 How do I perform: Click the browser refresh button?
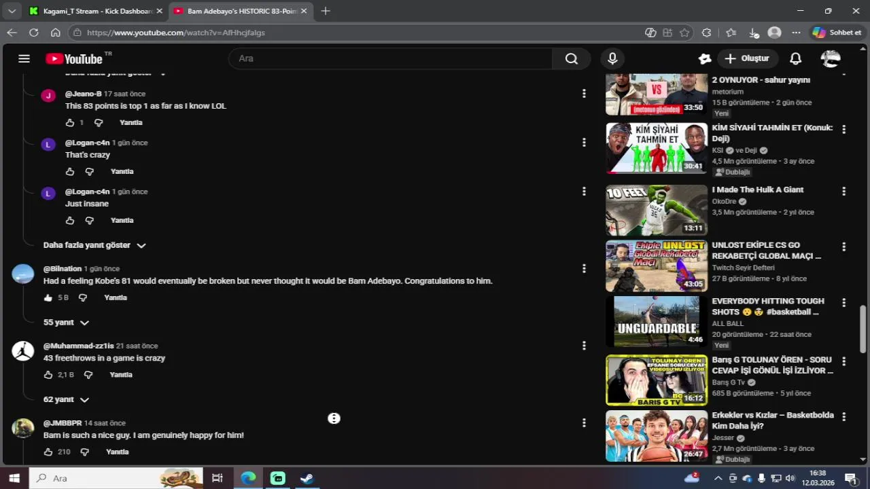(33, 33)
